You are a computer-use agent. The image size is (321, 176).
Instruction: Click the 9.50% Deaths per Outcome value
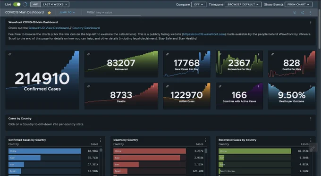pyautogui.click(x=292, y=95)
